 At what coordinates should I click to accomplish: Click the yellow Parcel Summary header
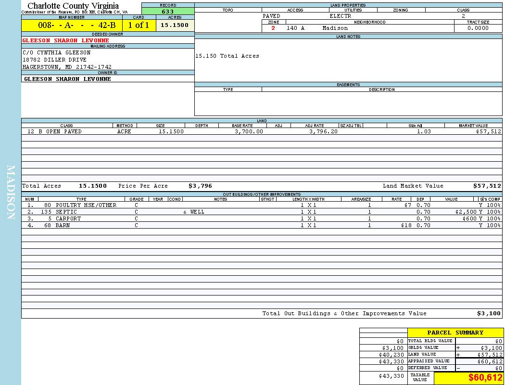[x=455, y=333]
